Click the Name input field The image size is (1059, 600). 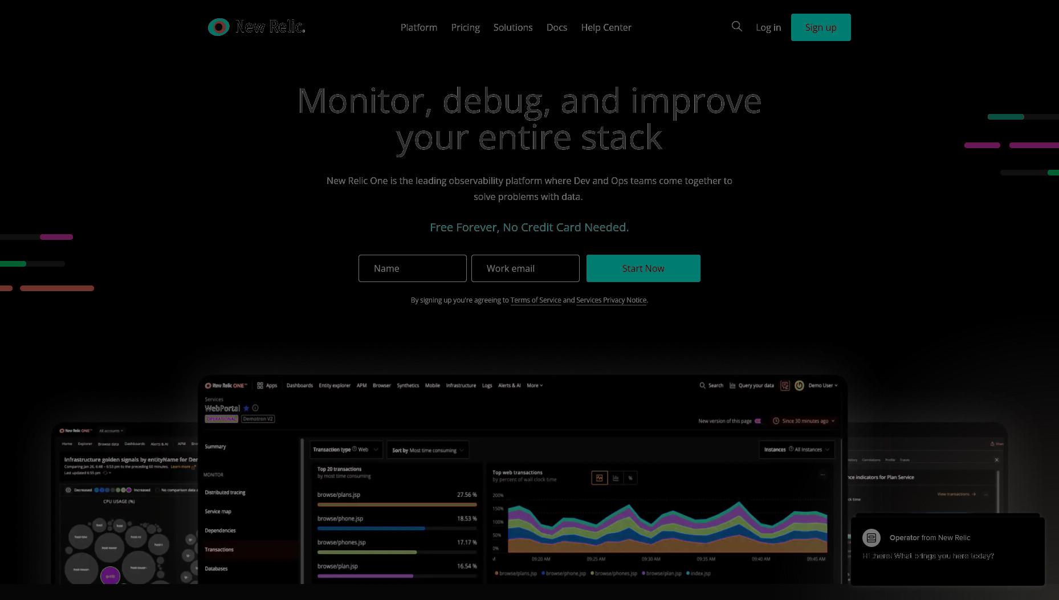413,268
